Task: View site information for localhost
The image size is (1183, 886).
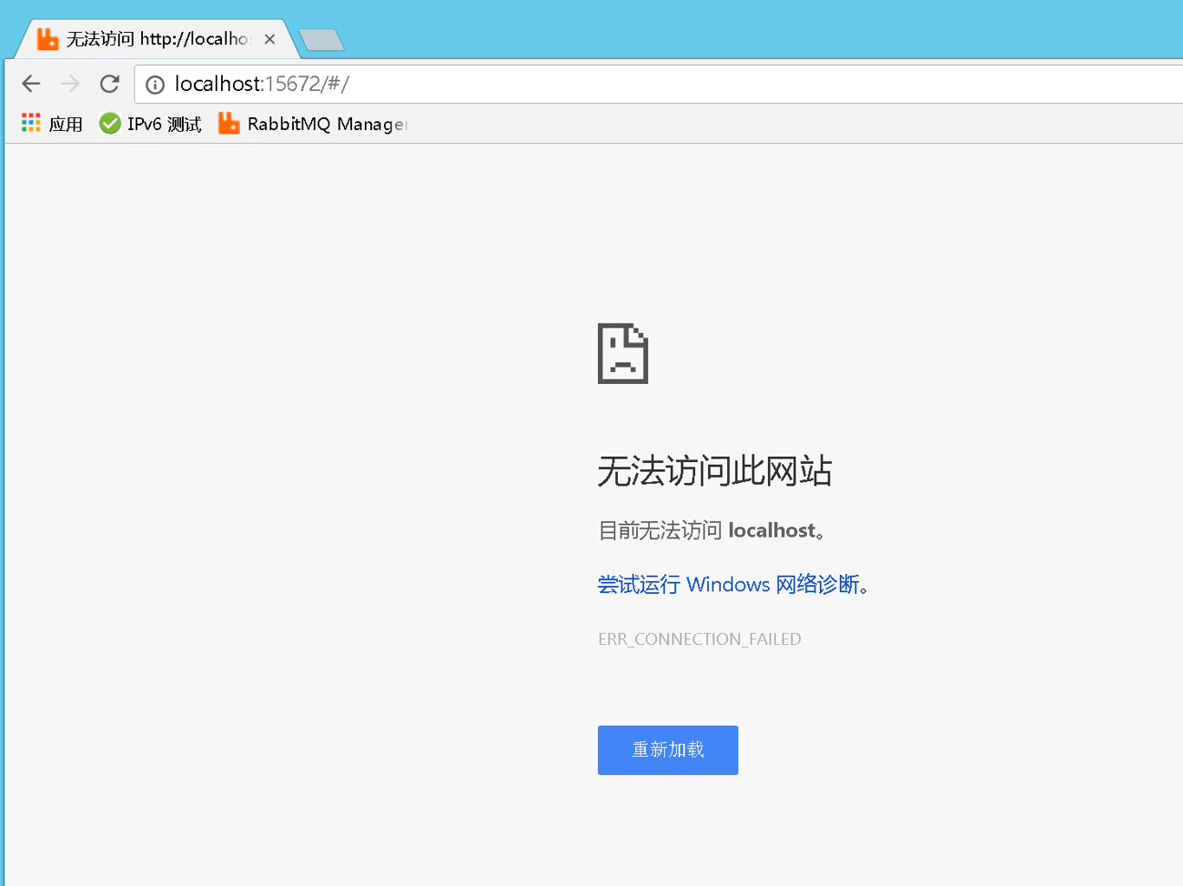Action: tap(156, 85)
